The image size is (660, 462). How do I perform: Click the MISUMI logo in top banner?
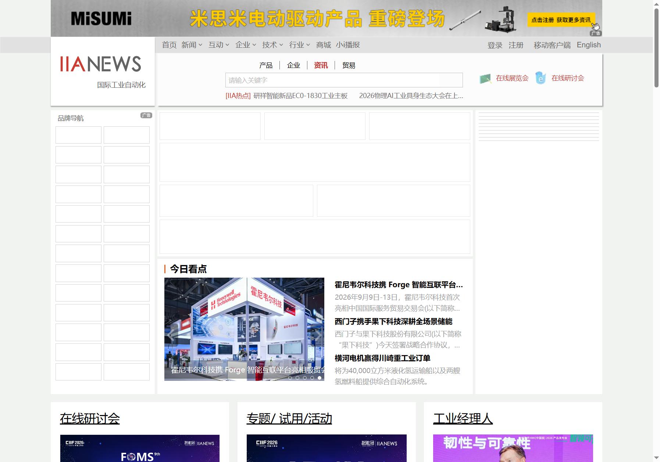101,19
